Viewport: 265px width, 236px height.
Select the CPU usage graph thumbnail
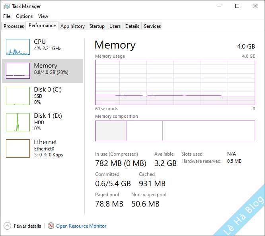[x=18, y=47]
